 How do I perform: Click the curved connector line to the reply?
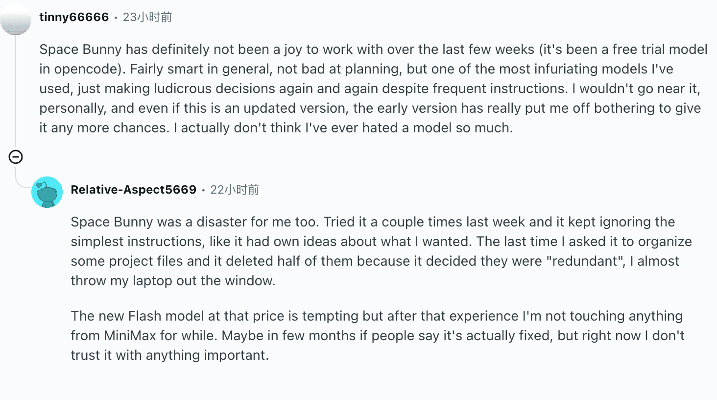tap(23, 180)
